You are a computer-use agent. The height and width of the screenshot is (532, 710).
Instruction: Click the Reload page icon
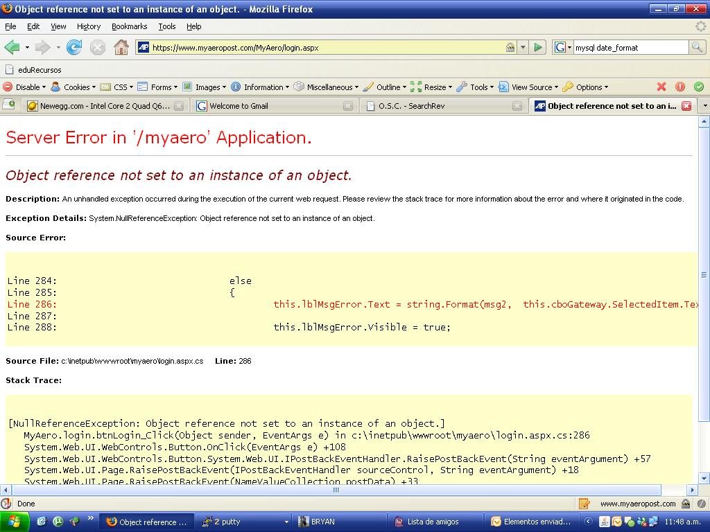pos(74,47)
